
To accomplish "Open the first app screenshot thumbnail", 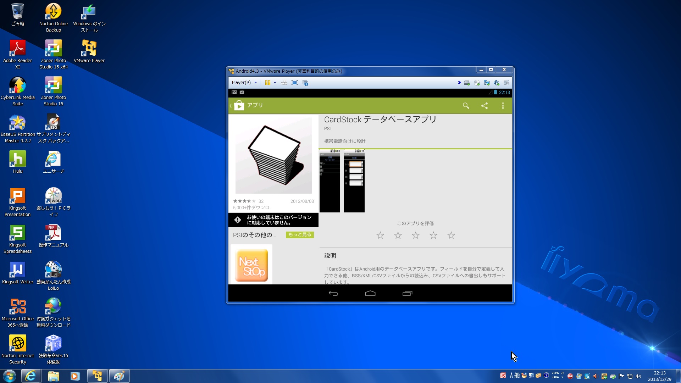I will click(330, 181).
